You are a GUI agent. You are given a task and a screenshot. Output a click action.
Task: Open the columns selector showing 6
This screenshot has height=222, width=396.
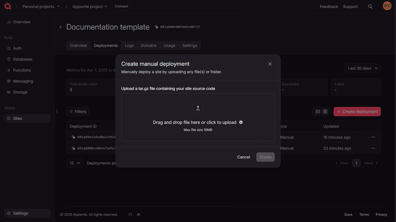(321, 112)
